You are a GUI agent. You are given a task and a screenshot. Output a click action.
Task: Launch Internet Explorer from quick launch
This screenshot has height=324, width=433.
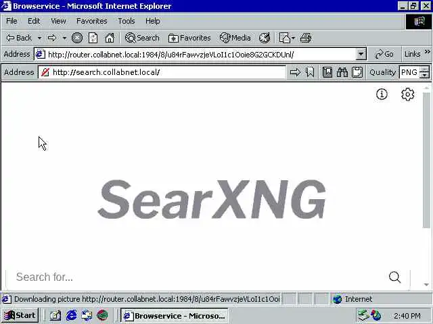[x=72, y=315]
